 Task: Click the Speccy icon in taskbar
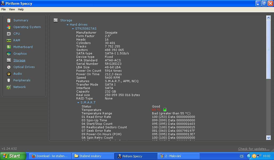(120, 156)
